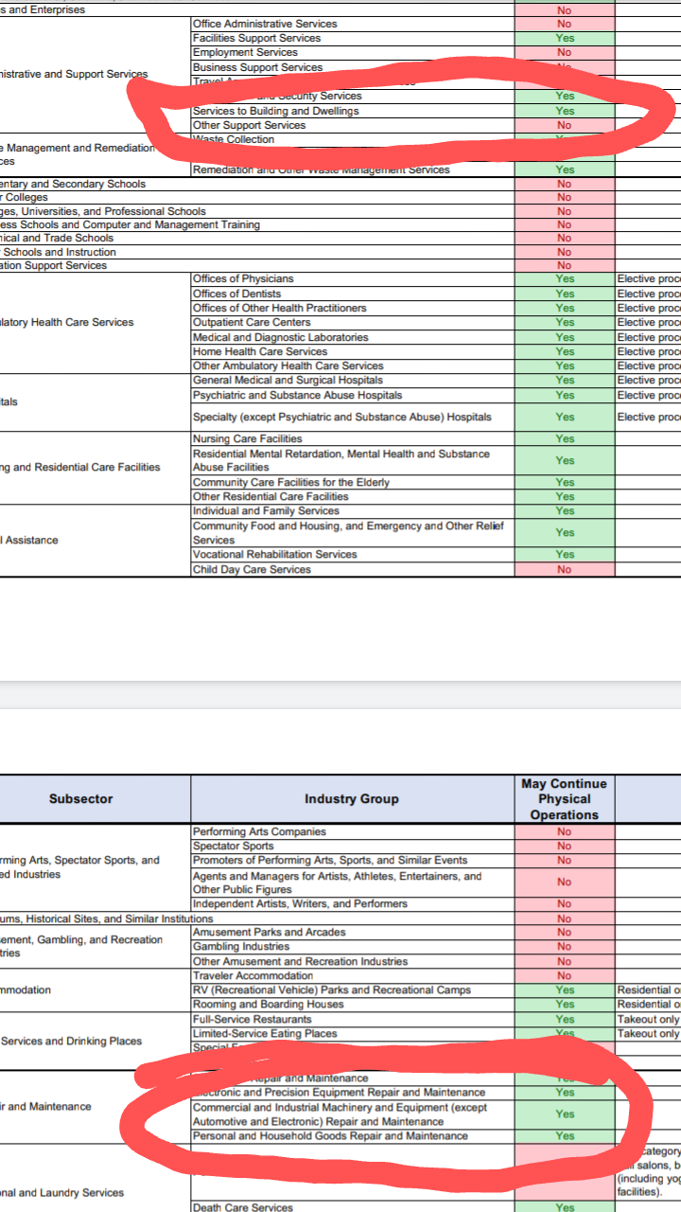This screenshot has width=681, height=1212.
Task: Select Vocational Rehabilitation Services
Action: pyautogui.click(x=353, y=554)
